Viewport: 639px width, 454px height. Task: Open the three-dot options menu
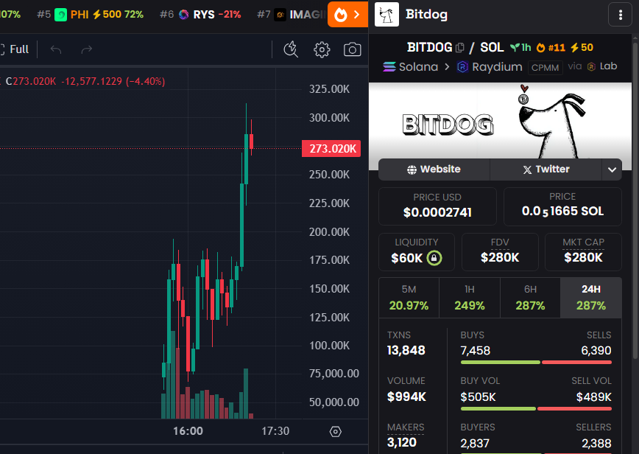pos(621,15)
